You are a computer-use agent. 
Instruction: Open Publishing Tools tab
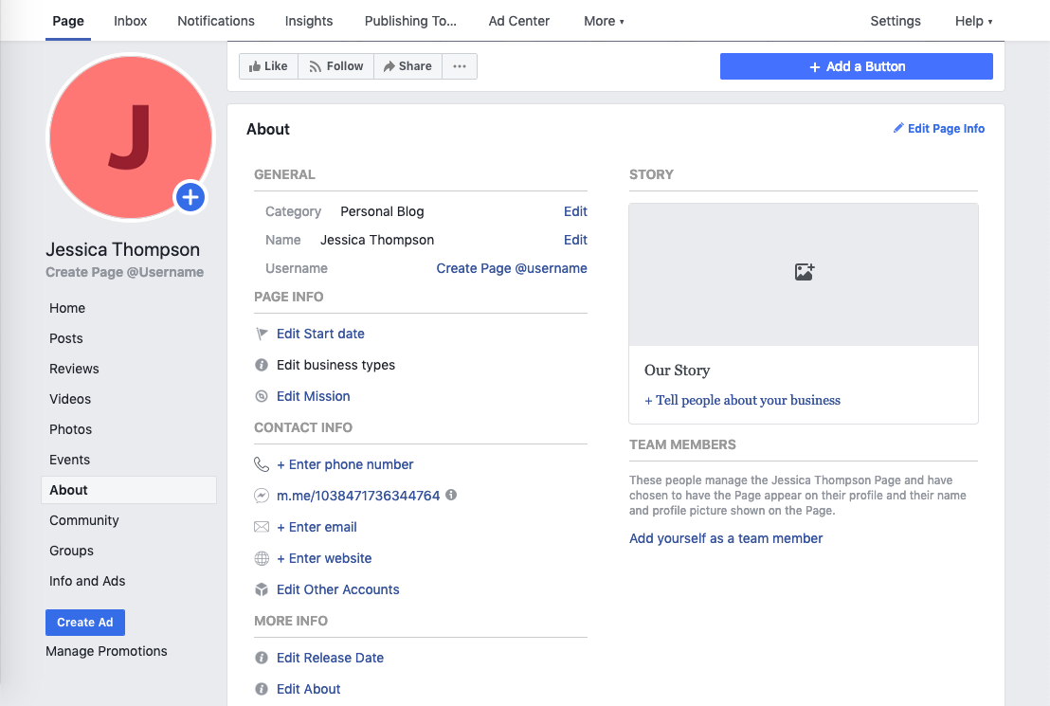[x=410, y=21]
